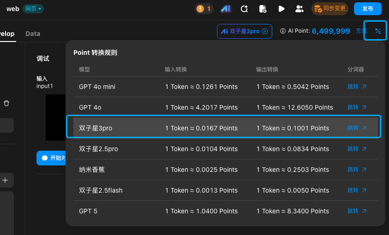Click output rate 0.2503 Points for 纳米香蕉
The width and height of the screenshot is (389, 235).
pyautogui.click(x=293, y=170)
